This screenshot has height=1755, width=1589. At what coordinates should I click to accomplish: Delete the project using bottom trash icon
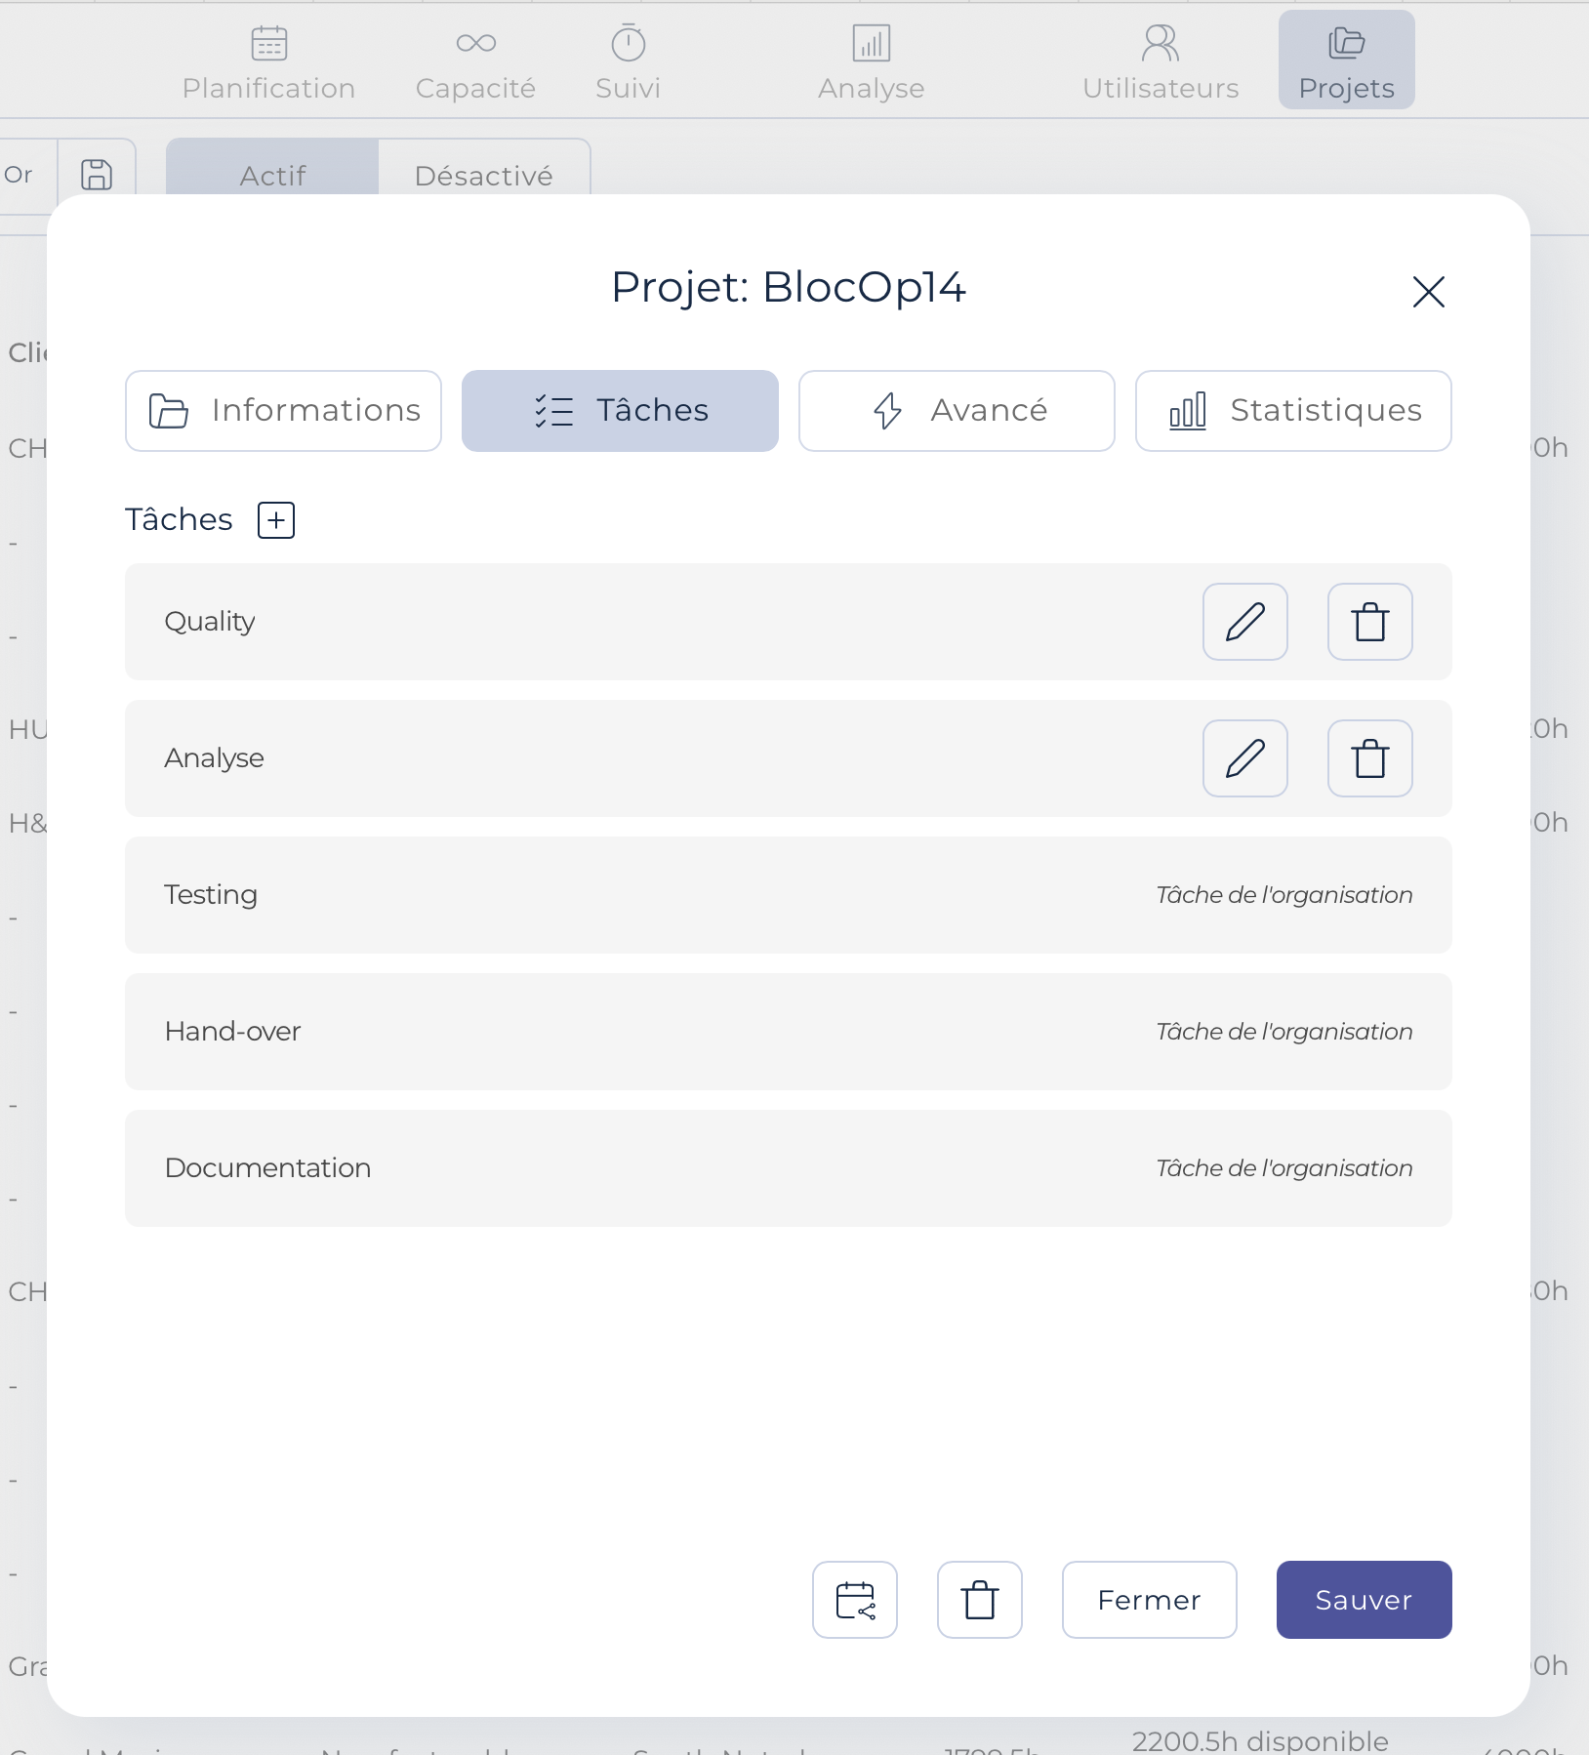click(x=980, y=1600)
